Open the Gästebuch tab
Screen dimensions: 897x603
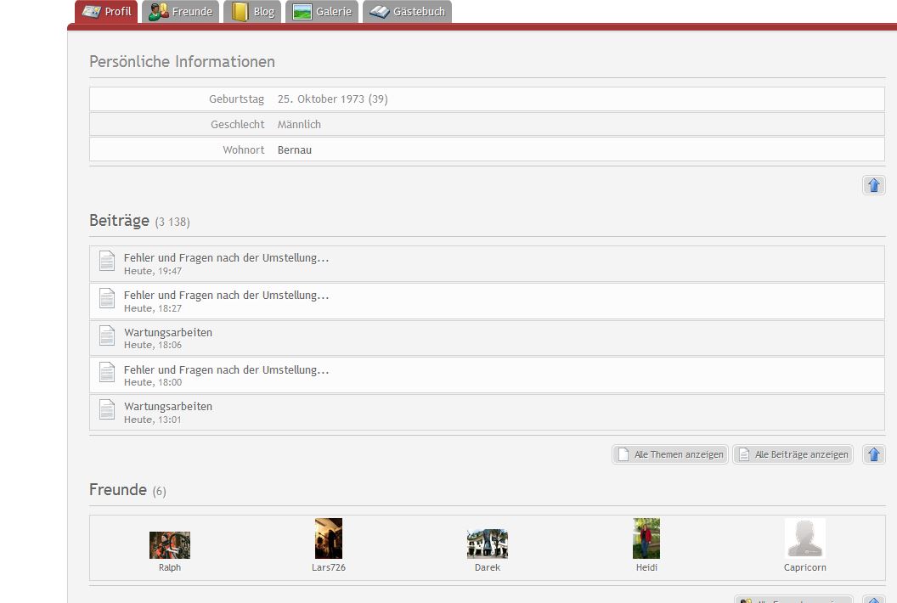pyautogui.click(x=407, y=12)
